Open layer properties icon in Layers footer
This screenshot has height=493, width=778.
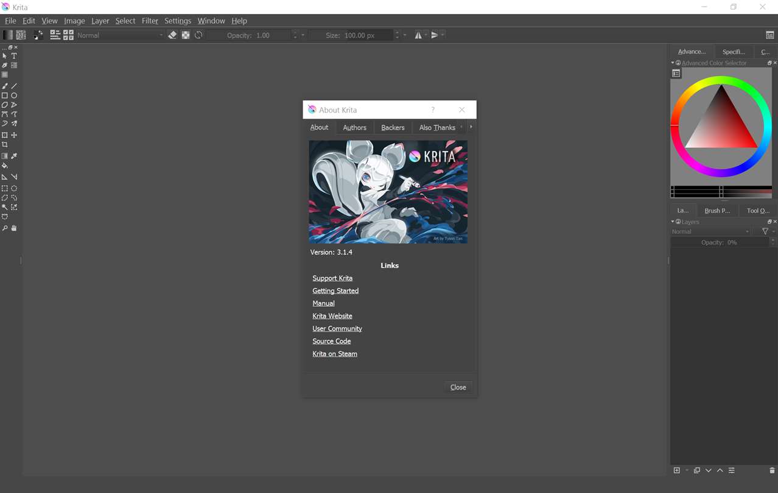tap(732, 470)
